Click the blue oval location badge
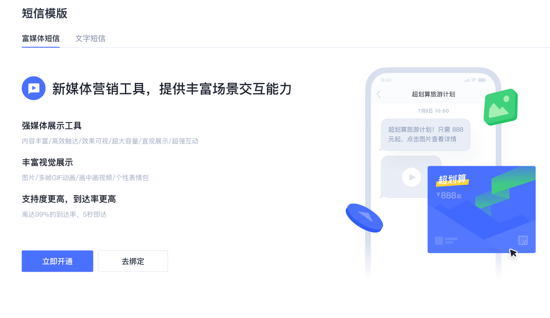 [364, 218]
